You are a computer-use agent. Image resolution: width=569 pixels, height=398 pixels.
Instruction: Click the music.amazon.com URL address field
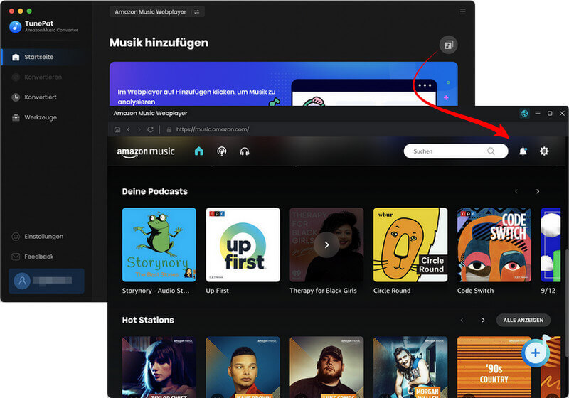coord(213,129)
